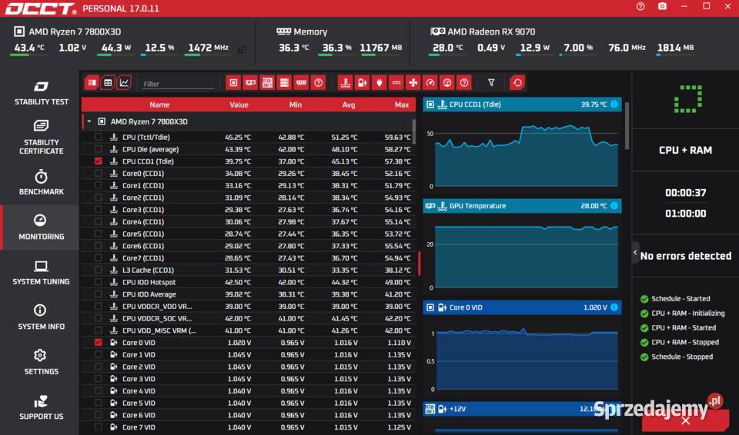The height and width of the screenshot is (435, 739).
Task: Check the L3 Cache (CCD1) checkbox
Action: click(98, 270)
